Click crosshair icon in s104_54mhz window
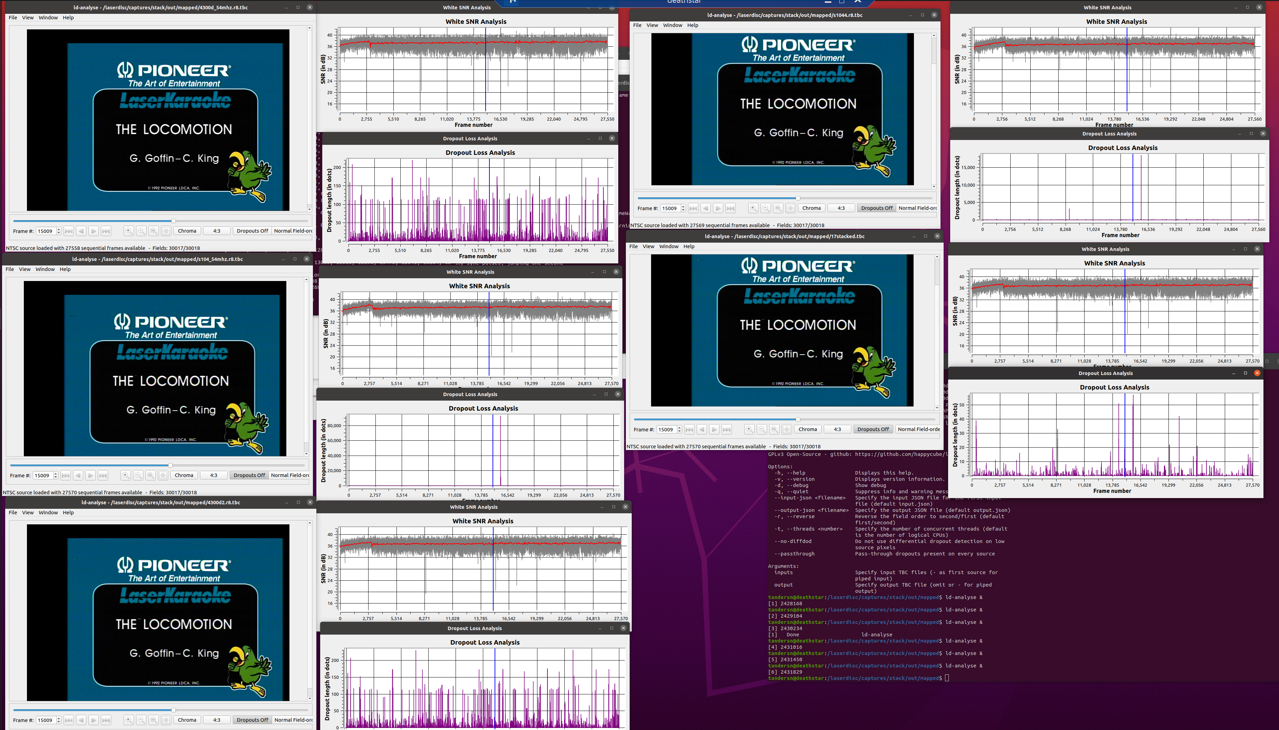The image size is (1279, 730). (163, 475)
